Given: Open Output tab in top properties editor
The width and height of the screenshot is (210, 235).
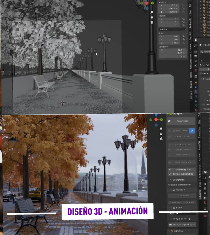Looking at the screenshot, I should [x=196, y=56].
